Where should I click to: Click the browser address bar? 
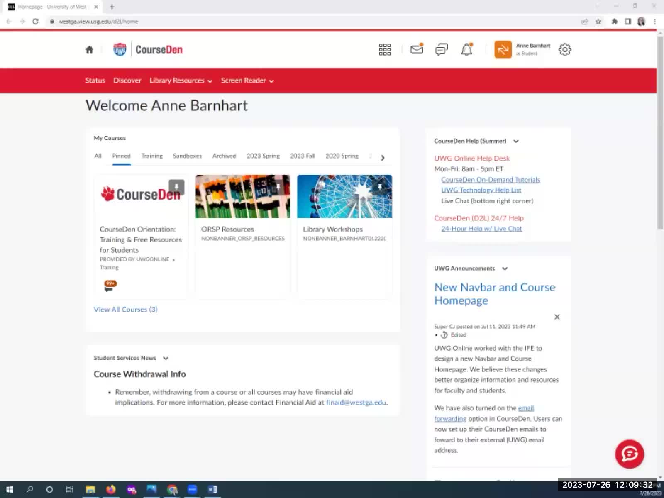coord(315,22)
